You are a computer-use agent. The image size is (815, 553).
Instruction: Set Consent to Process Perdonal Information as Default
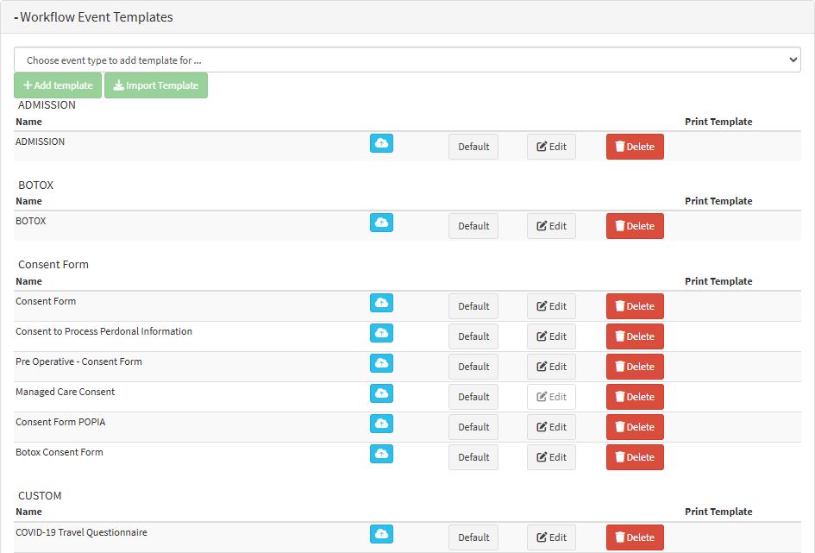point(473,336)
